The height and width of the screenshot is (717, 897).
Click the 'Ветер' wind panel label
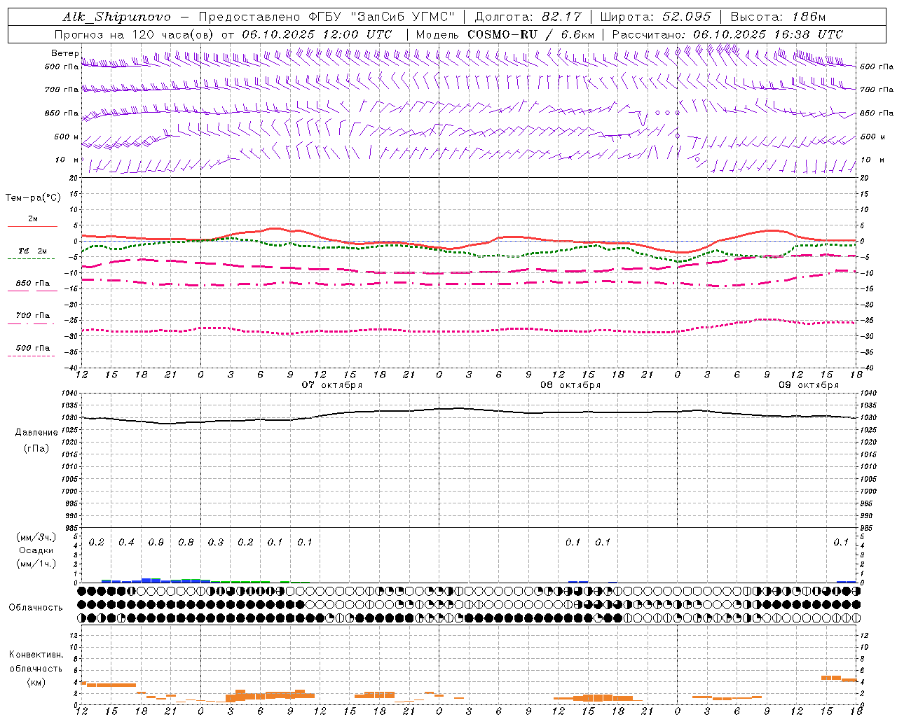tap(64, 53)
